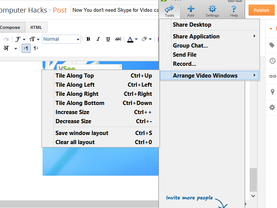Expand the Hindi transliteration language dropdown

pos(16,49)
